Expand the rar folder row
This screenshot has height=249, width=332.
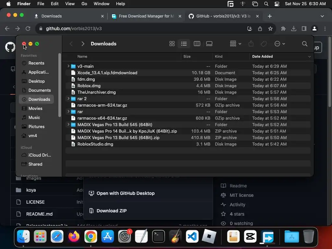click(x=68, y=112)
